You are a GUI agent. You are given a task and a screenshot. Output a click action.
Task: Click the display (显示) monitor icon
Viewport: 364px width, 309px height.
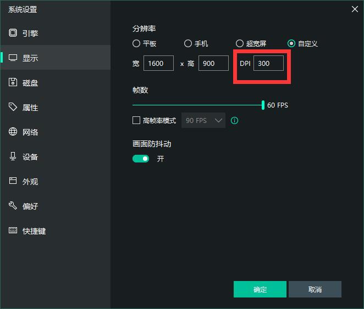[x=13, y=58]
